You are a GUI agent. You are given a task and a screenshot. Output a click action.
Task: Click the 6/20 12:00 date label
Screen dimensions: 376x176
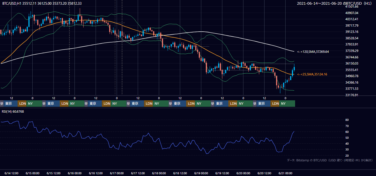pyautogui.click(x=264, y=173)
